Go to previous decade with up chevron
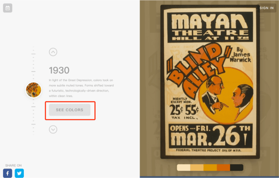The width and height of the screenshot is (279, 178). click(53, 52)
